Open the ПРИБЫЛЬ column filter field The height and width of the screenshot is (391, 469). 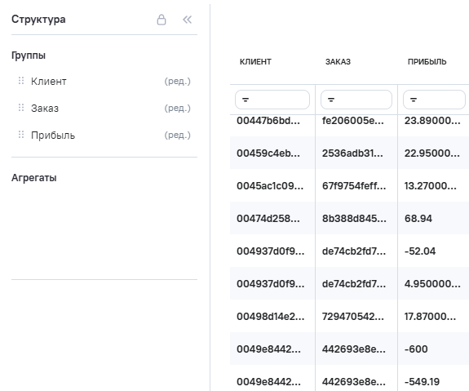434,100
